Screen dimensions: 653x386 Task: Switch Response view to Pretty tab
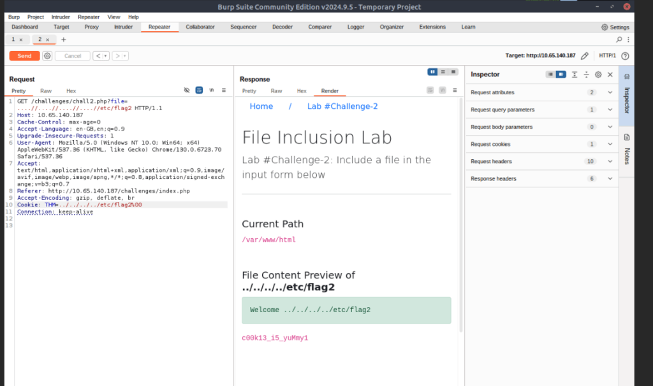tap(249, 90)
